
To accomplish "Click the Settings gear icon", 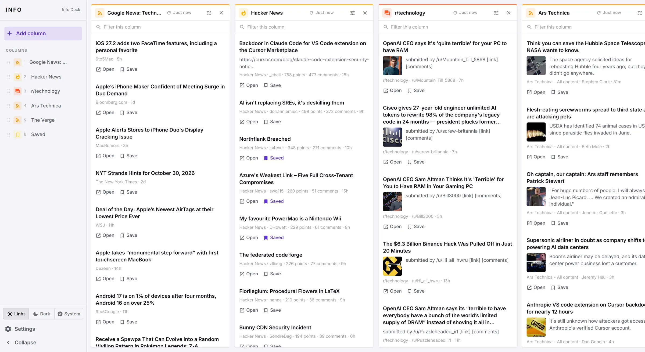I will point(8,329).
